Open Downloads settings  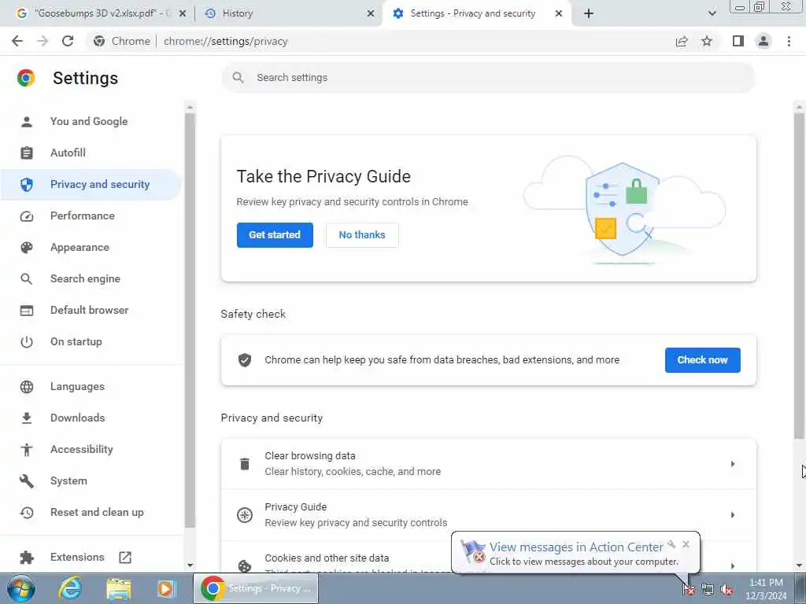(78, 418)
